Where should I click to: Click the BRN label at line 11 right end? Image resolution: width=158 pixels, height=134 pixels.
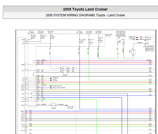[x=150, y=89]
